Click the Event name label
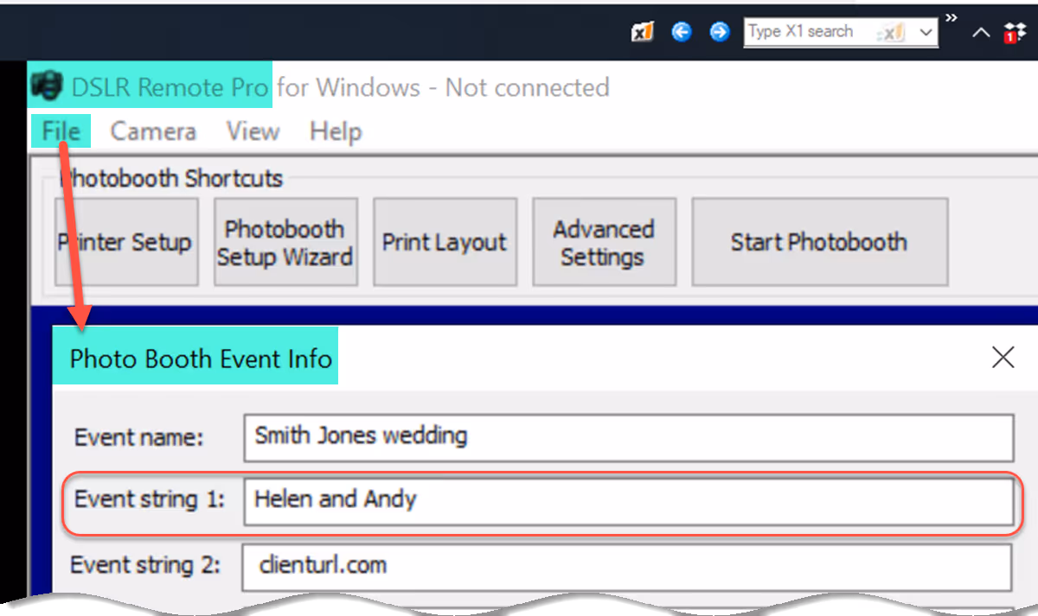The width and height of the screenshot is (1038, 616). click(138, 437)
